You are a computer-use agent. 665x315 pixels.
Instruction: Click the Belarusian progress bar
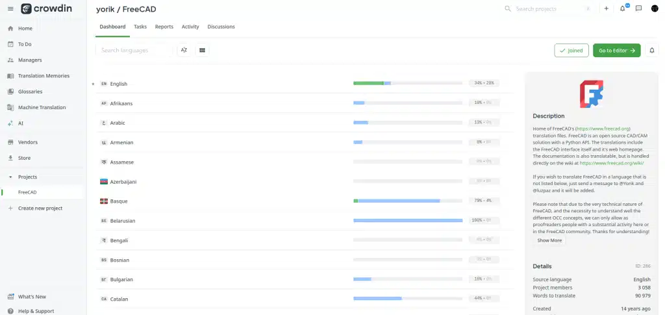(x=408, y=220)
